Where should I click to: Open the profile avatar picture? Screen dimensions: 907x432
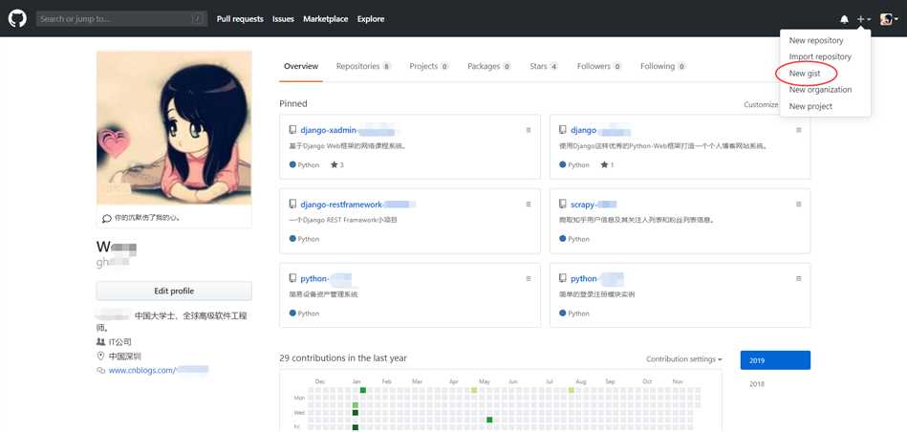174,128
